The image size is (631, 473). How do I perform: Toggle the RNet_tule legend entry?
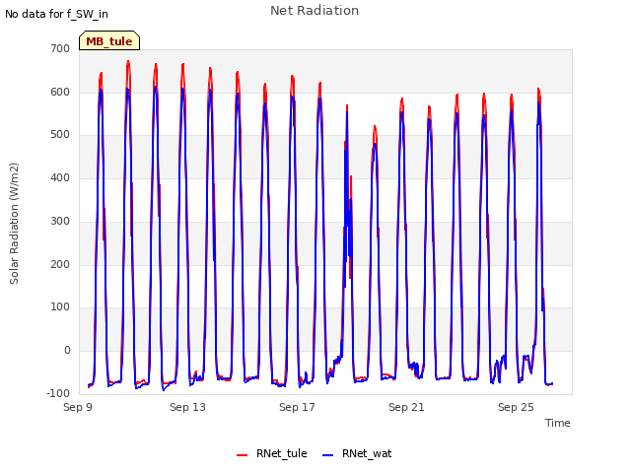coord(272,453)
